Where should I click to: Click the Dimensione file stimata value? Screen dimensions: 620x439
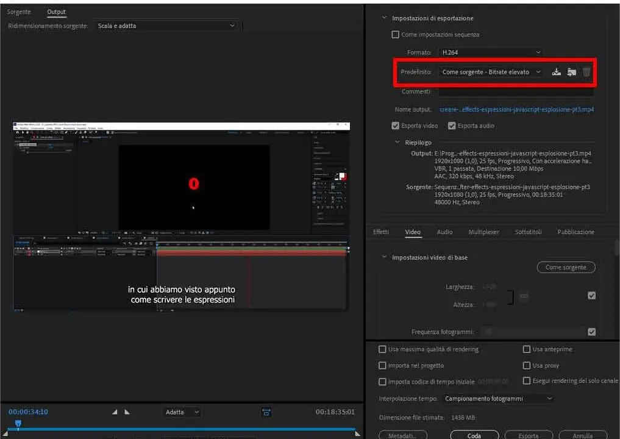coord(463,418)
